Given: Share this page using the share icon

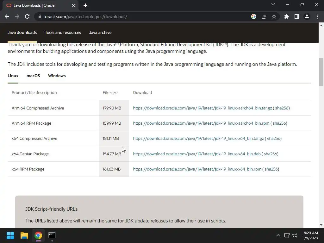Looking at the screenshot, I should pyautogui.click(x=264, y=16).
